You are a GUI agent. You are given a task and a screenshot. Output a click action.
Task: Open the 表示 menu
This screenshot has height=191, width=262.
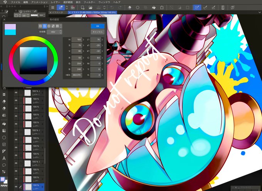[78, 2]
